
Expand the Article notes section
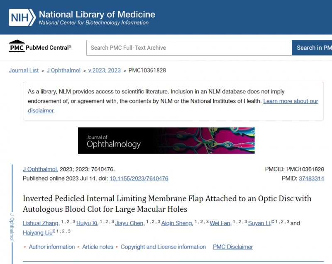click(98, 247)
